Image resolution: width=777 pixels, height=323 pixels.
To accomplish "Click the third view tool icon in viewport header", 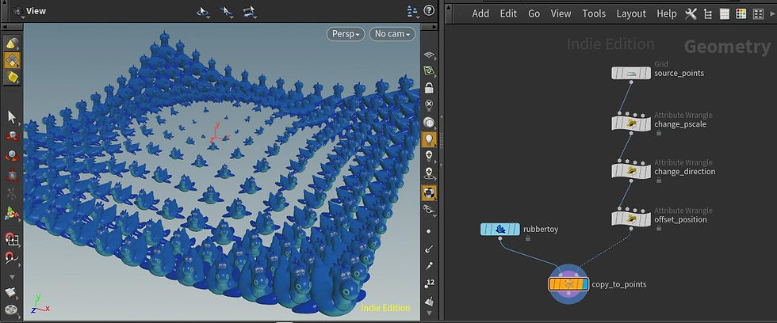I will (250, 11).
